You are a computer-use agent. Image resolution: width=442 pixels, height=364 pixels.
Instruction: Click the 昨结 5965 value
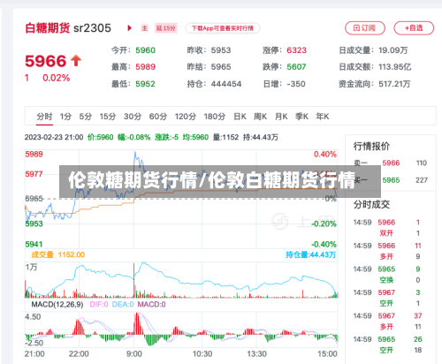[221, 67]
